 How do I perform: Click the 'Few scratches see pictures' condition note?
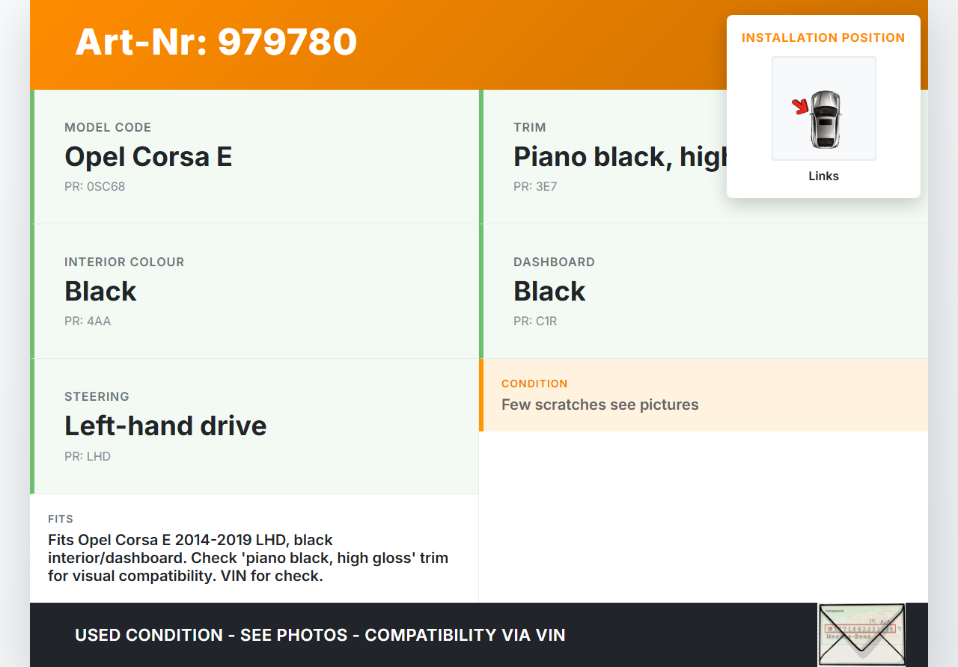tap(599, 405)
